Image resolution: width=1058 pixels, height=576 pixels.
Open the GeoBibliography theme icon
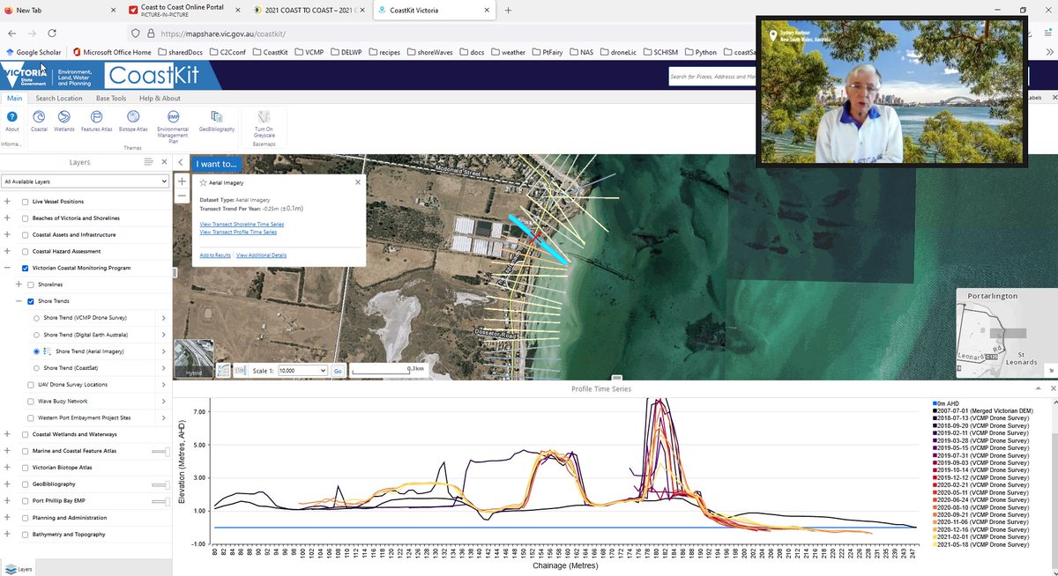[x=217, y=116]
